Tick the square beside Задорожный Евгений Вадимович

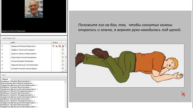[2, 46]
